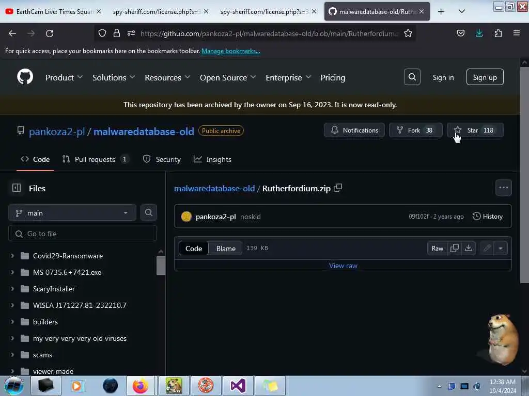Open the media player taskbar icon
Image resolution: width=529 pixels, height=396 pixels.
(x=77, y=386)
